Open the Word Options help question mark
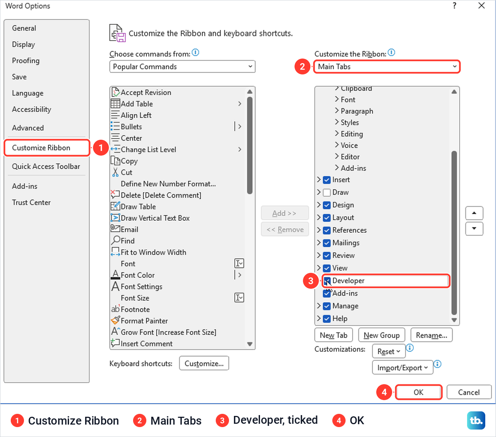The height and width of the screenshot is (437, 496). pos(454,6)
